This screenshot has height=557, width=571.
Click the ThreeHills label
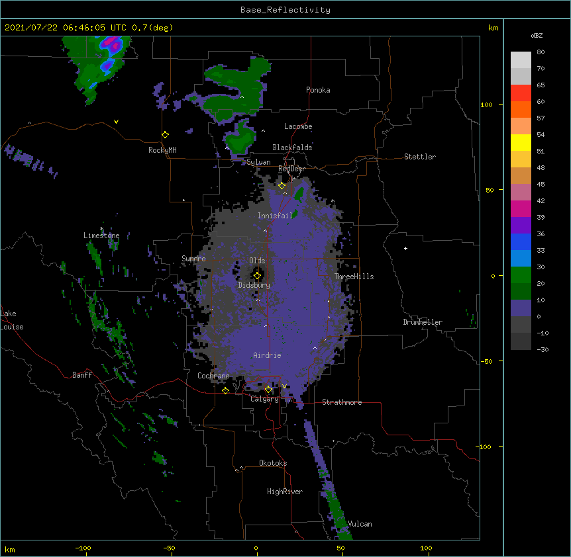click(x=354, y=277)
